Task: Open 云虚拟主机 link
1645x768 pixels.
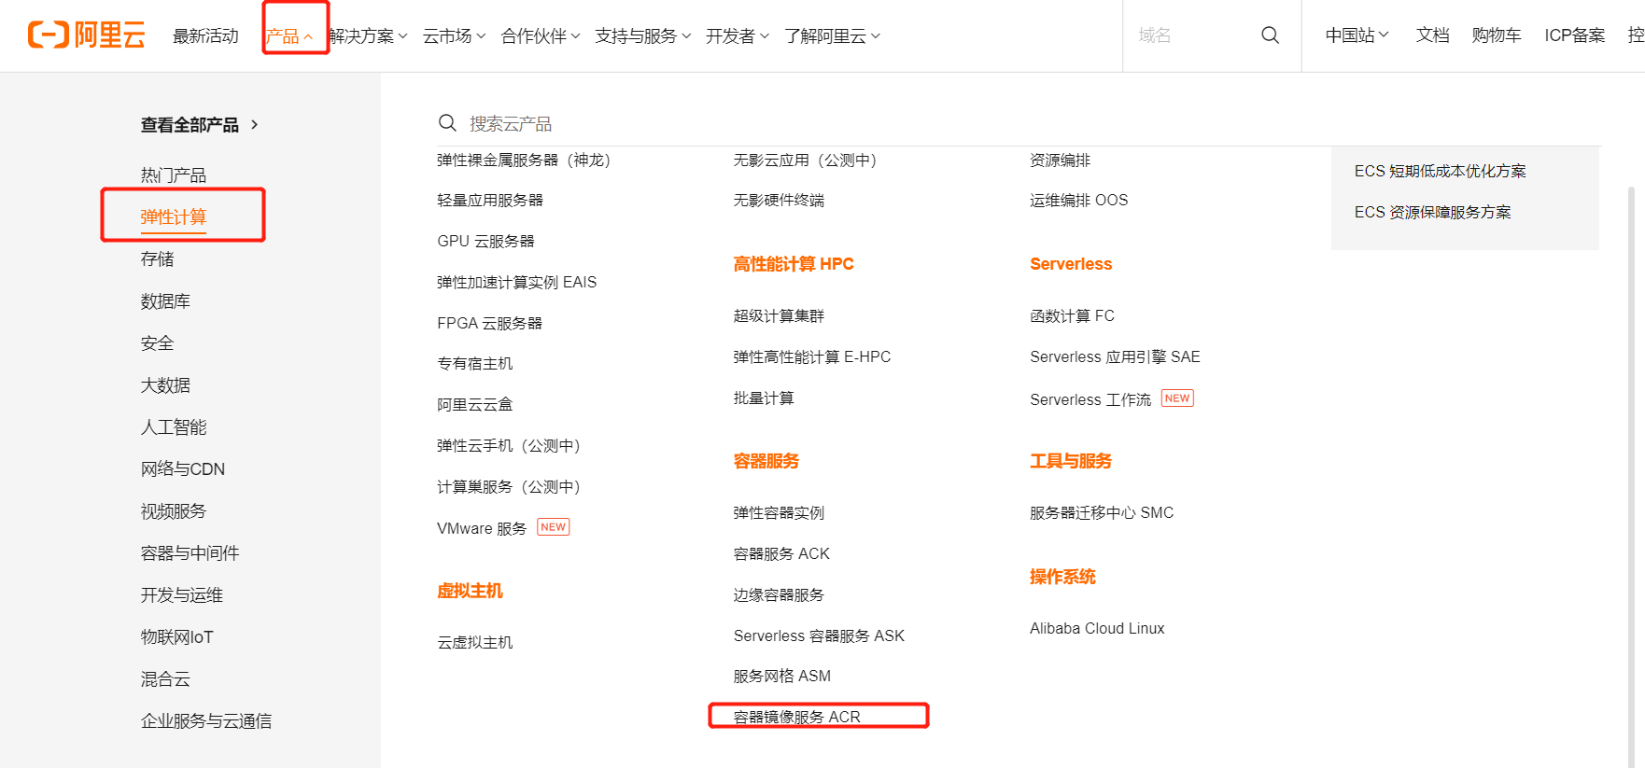Action: pyautogui.click(x=475, y=642)
